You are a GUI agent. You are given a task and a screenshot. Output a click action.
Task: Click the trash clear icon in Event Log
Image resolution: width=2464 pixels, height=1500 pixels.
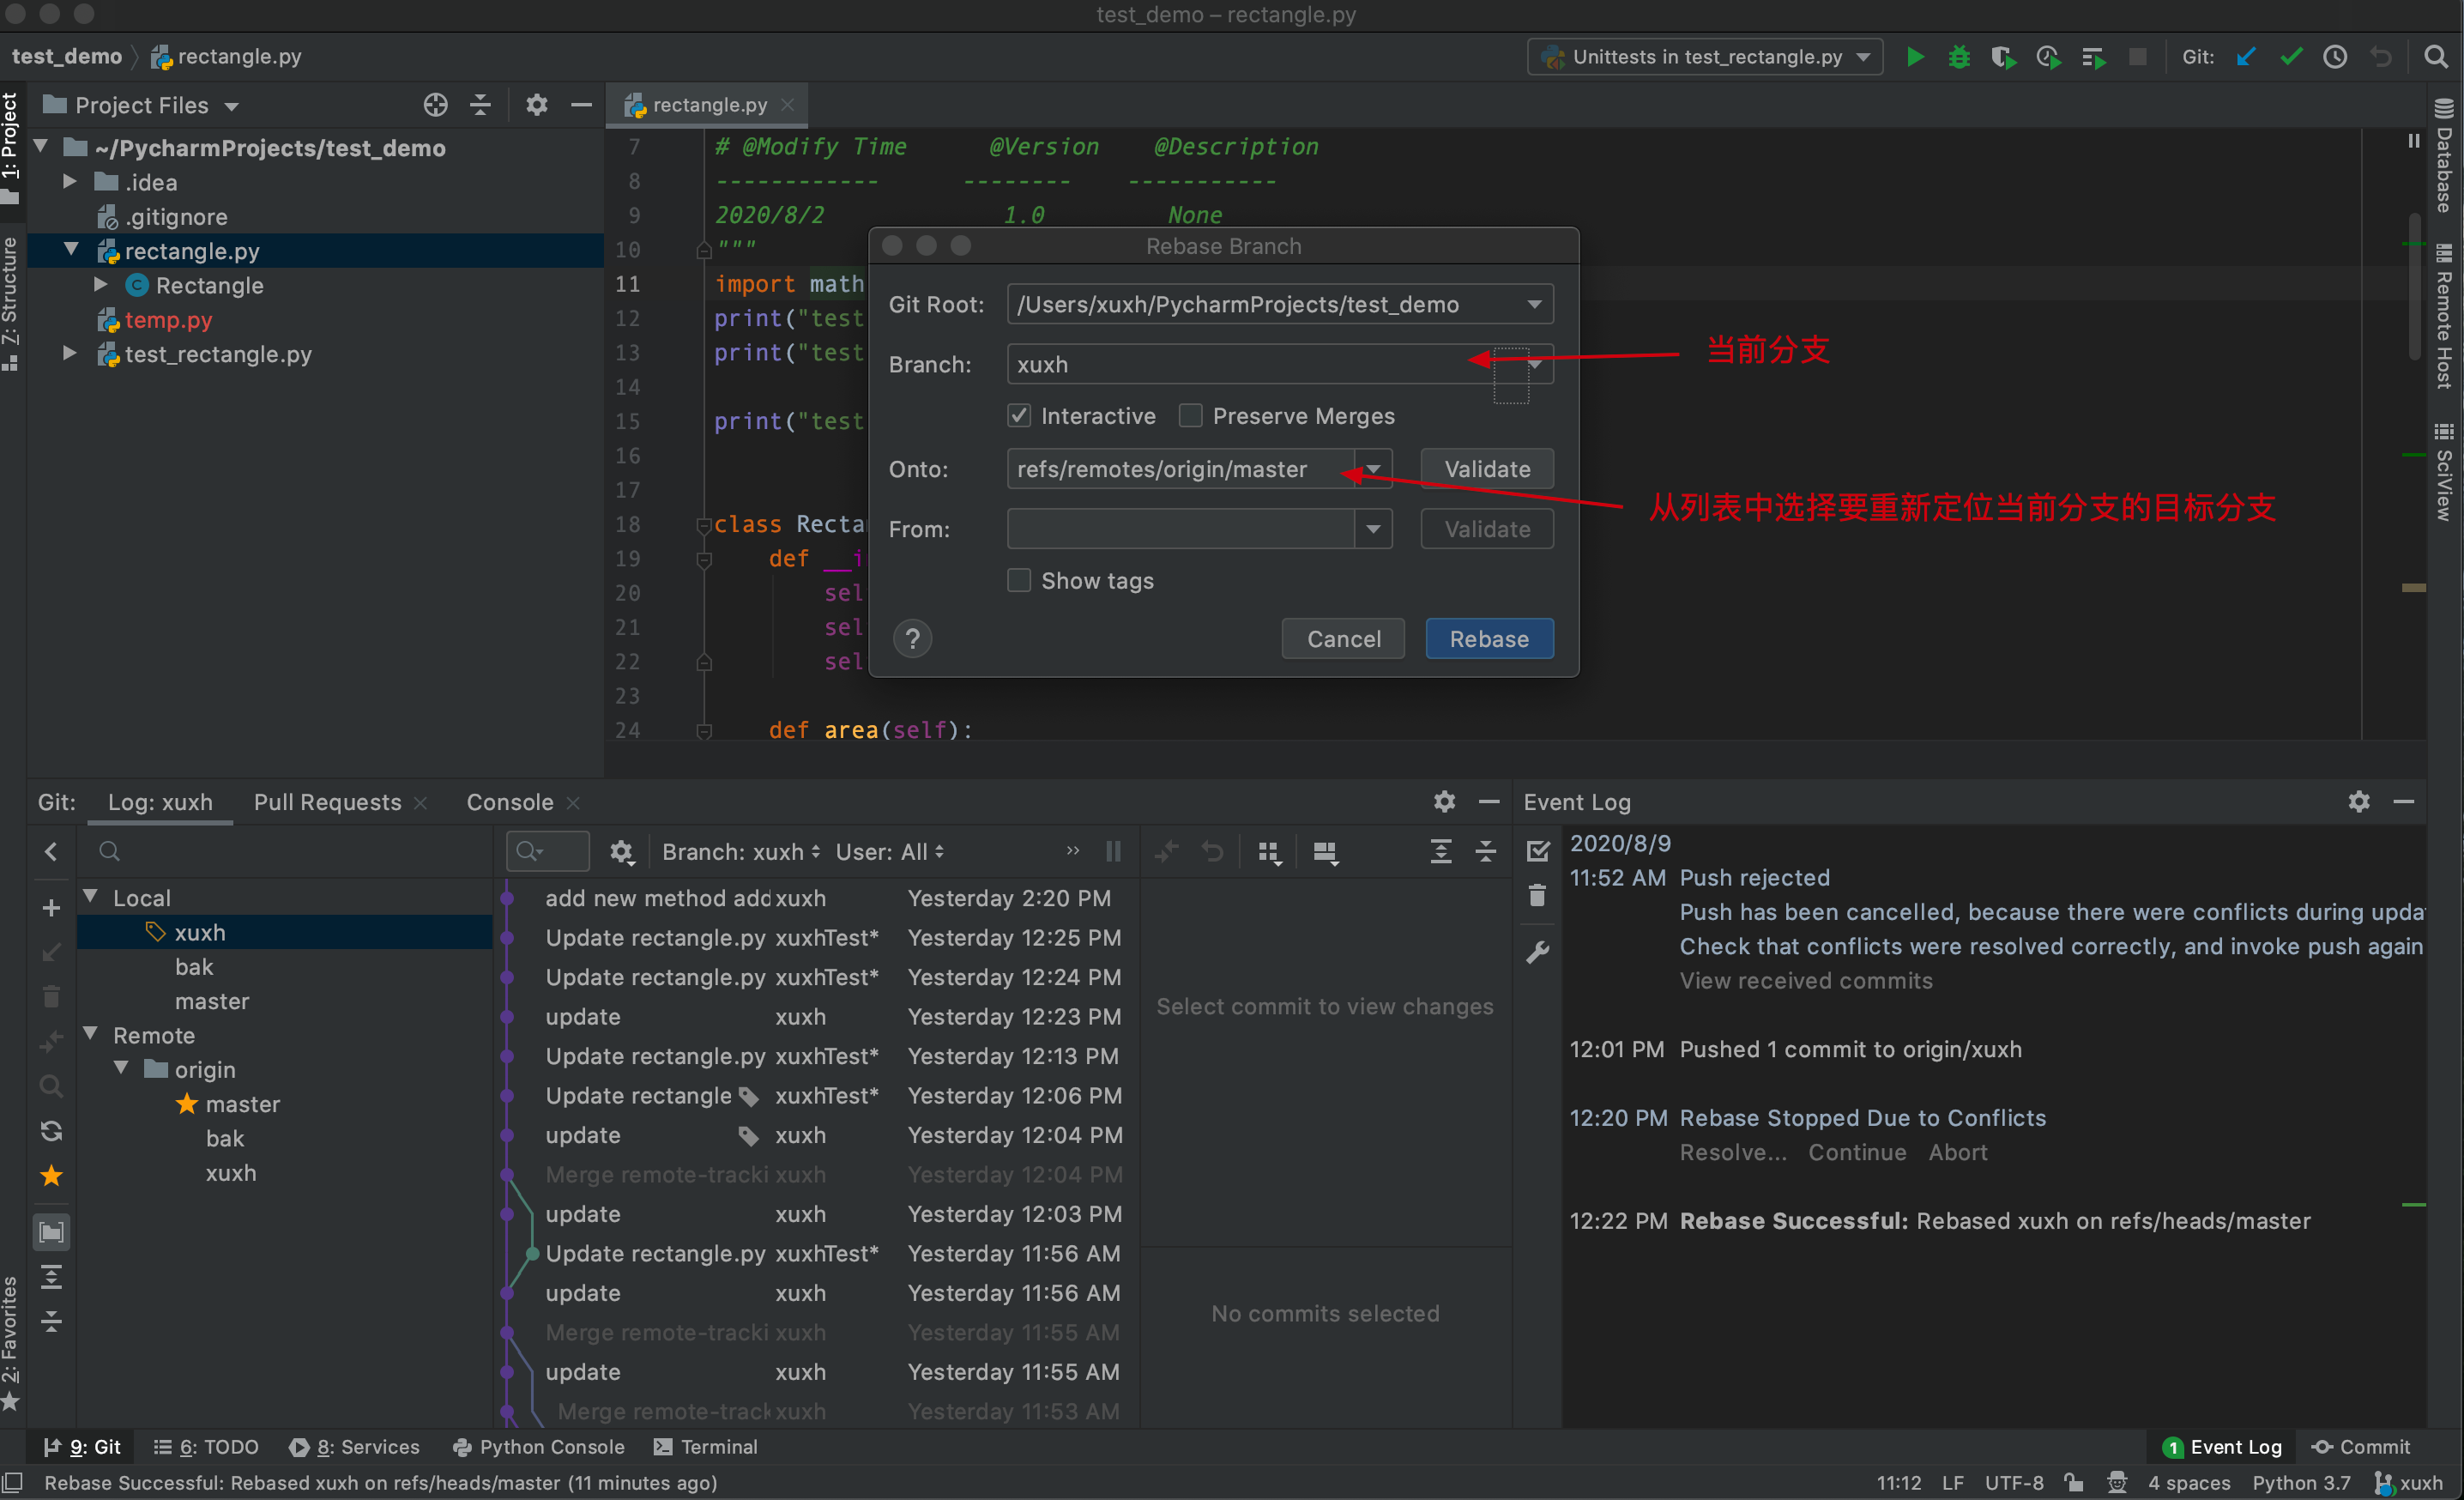coord(1538,895)
